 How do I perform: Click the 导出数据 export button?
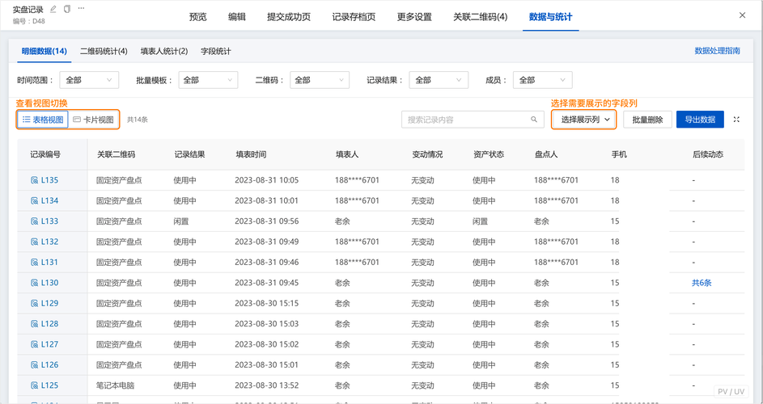pos(700,120)
